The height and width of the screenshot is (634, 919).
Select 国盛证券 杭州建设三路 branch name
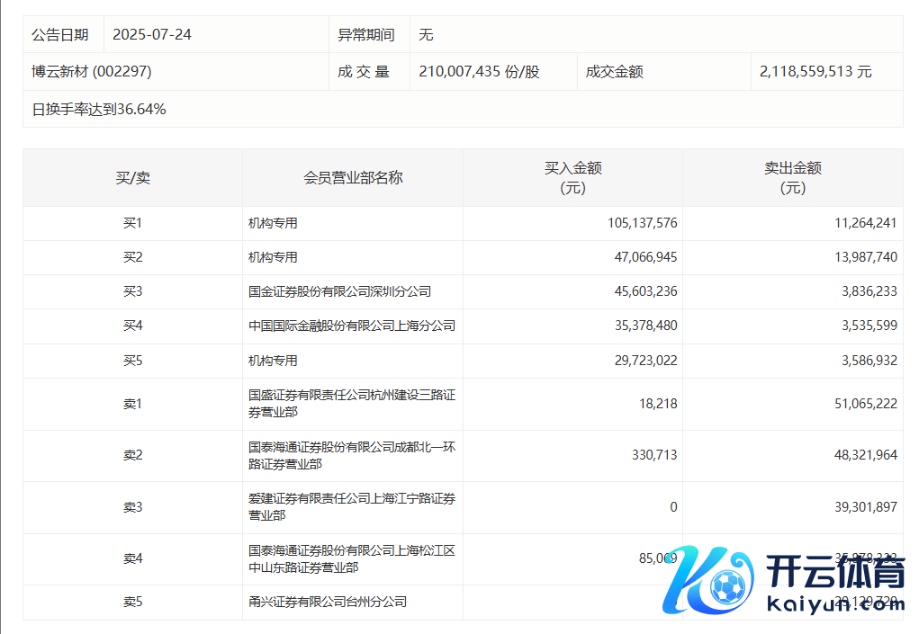coord(351,404)
